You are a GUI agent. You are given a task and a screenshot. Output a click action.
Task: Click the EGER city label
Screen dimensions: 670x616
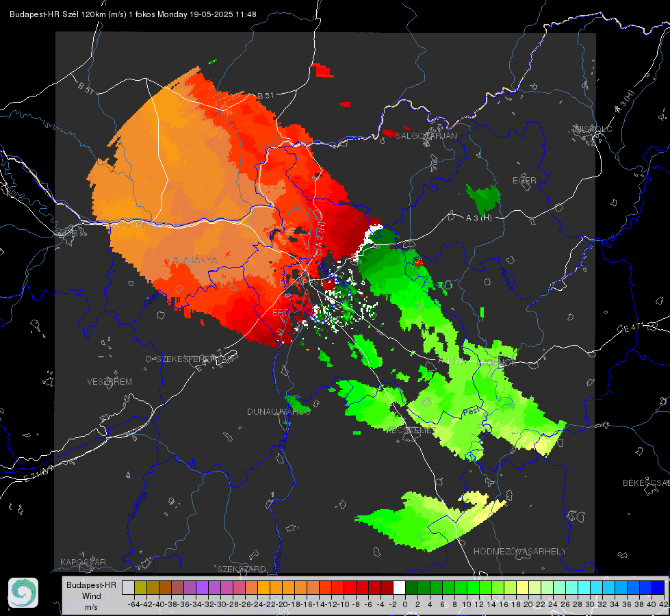coord(524,181)
